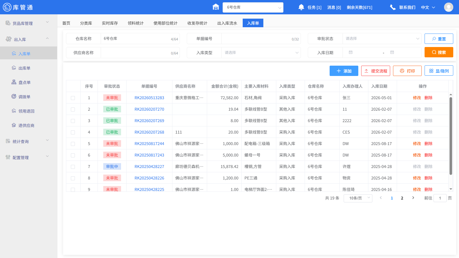Open the 入库单 active tab
The height and width of the screenshot is (258, 459).
(x=253, y=23)
